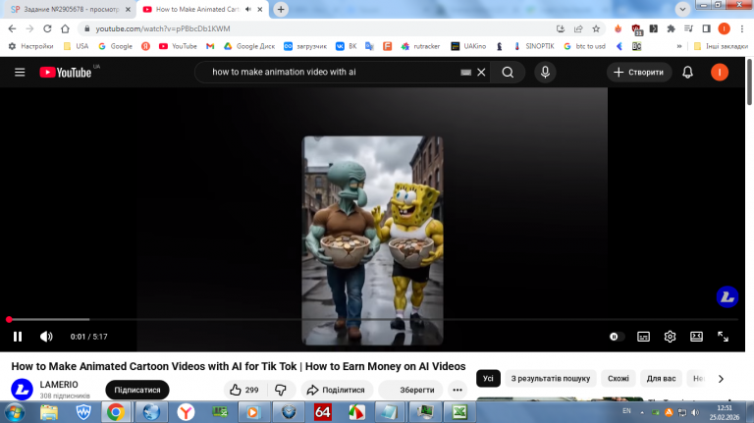754x423 pixels.
Task: Open Chrome tab search dropdown
Action: pos(682,9)
